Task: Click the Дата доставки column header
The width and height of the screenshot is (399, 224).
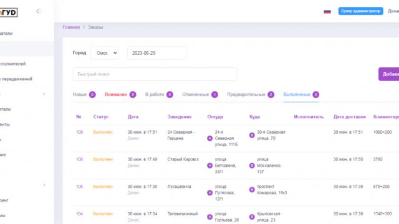Action: 350,117
